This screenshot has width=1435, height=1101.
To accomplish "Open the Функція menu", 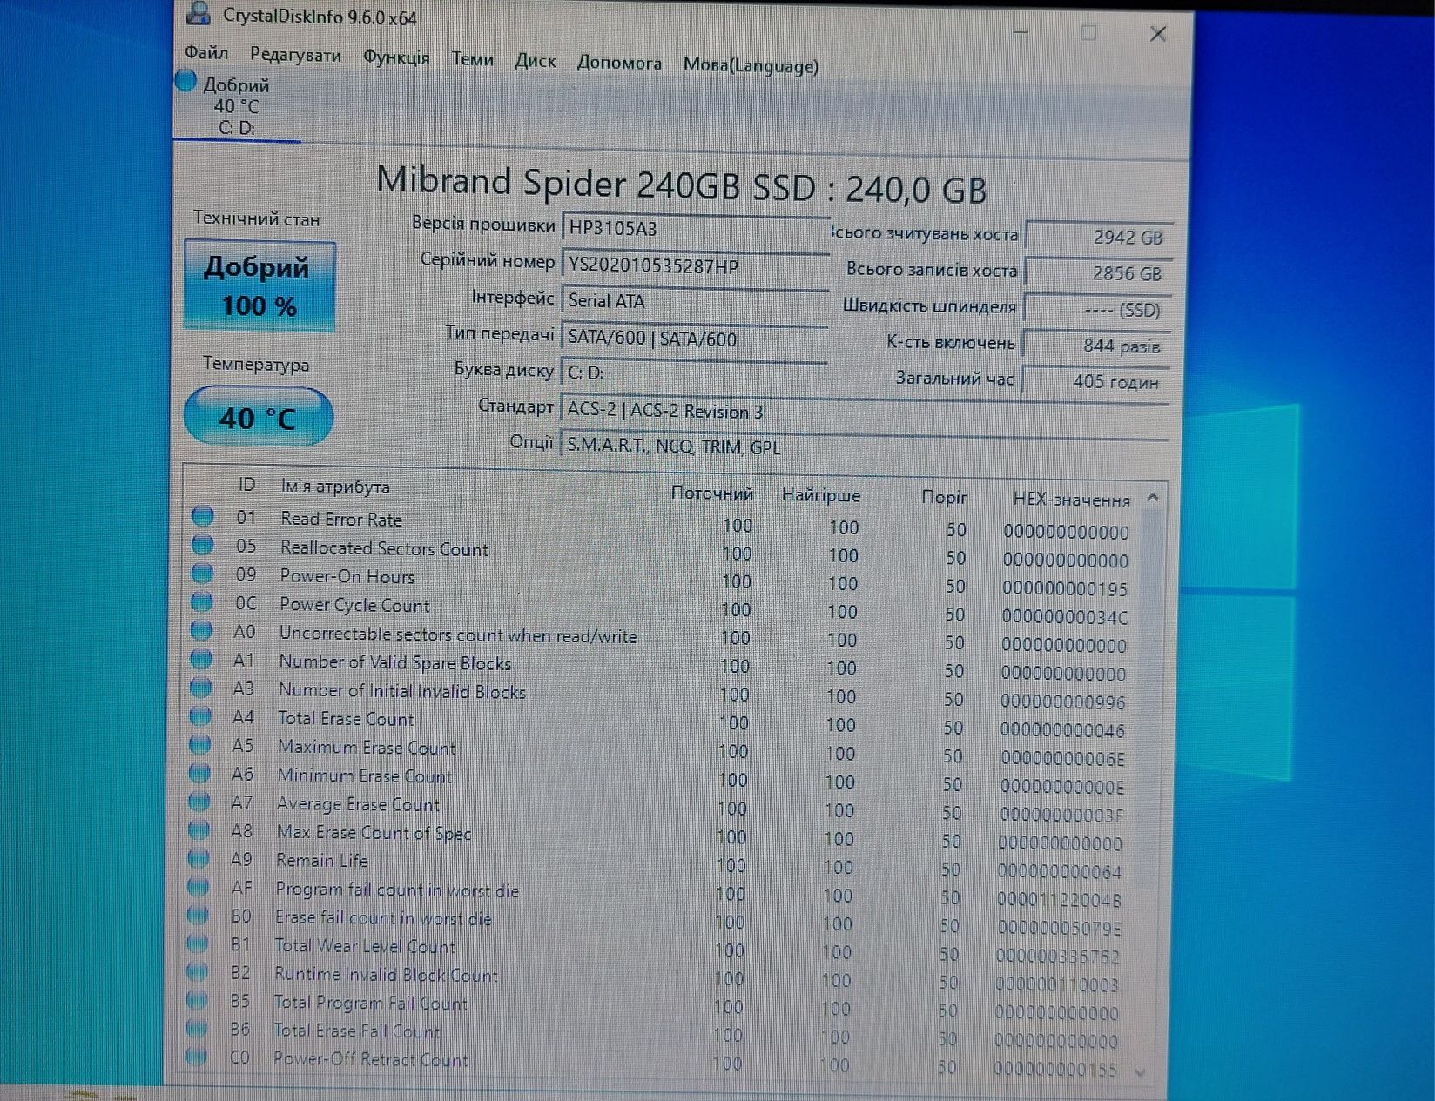I will tap(396, 57).
